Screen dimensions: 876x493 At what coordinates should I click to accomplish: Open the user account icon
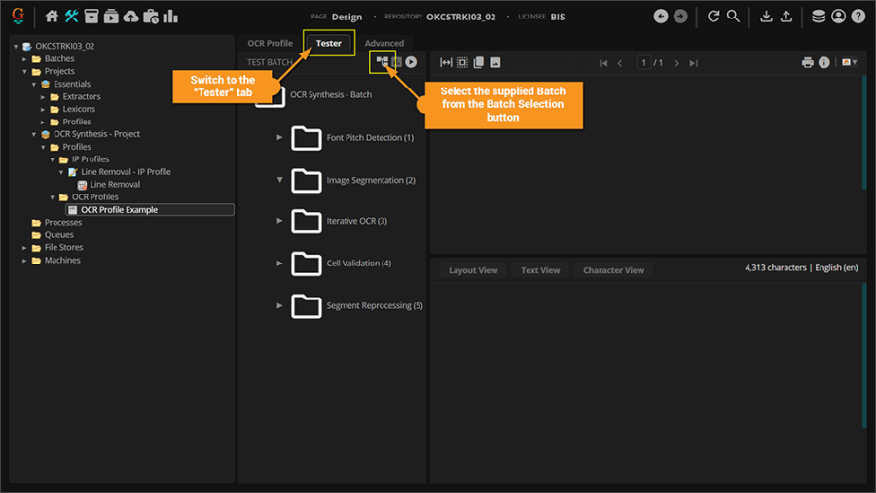(x=838, y=17)
